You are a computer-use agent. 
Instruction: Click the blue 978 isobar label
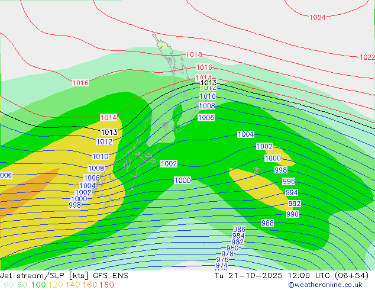click(x=227, y=254)
